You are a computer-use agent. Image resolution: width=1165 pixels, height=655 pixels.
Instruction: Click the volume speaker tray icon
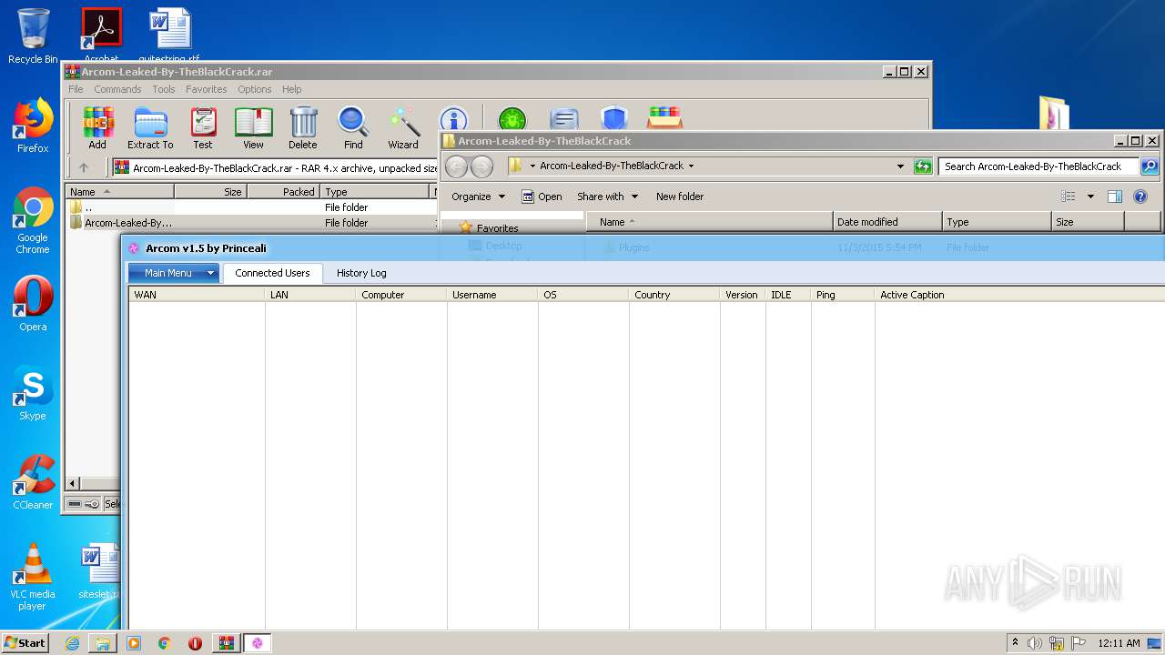tap(1035, 643)
